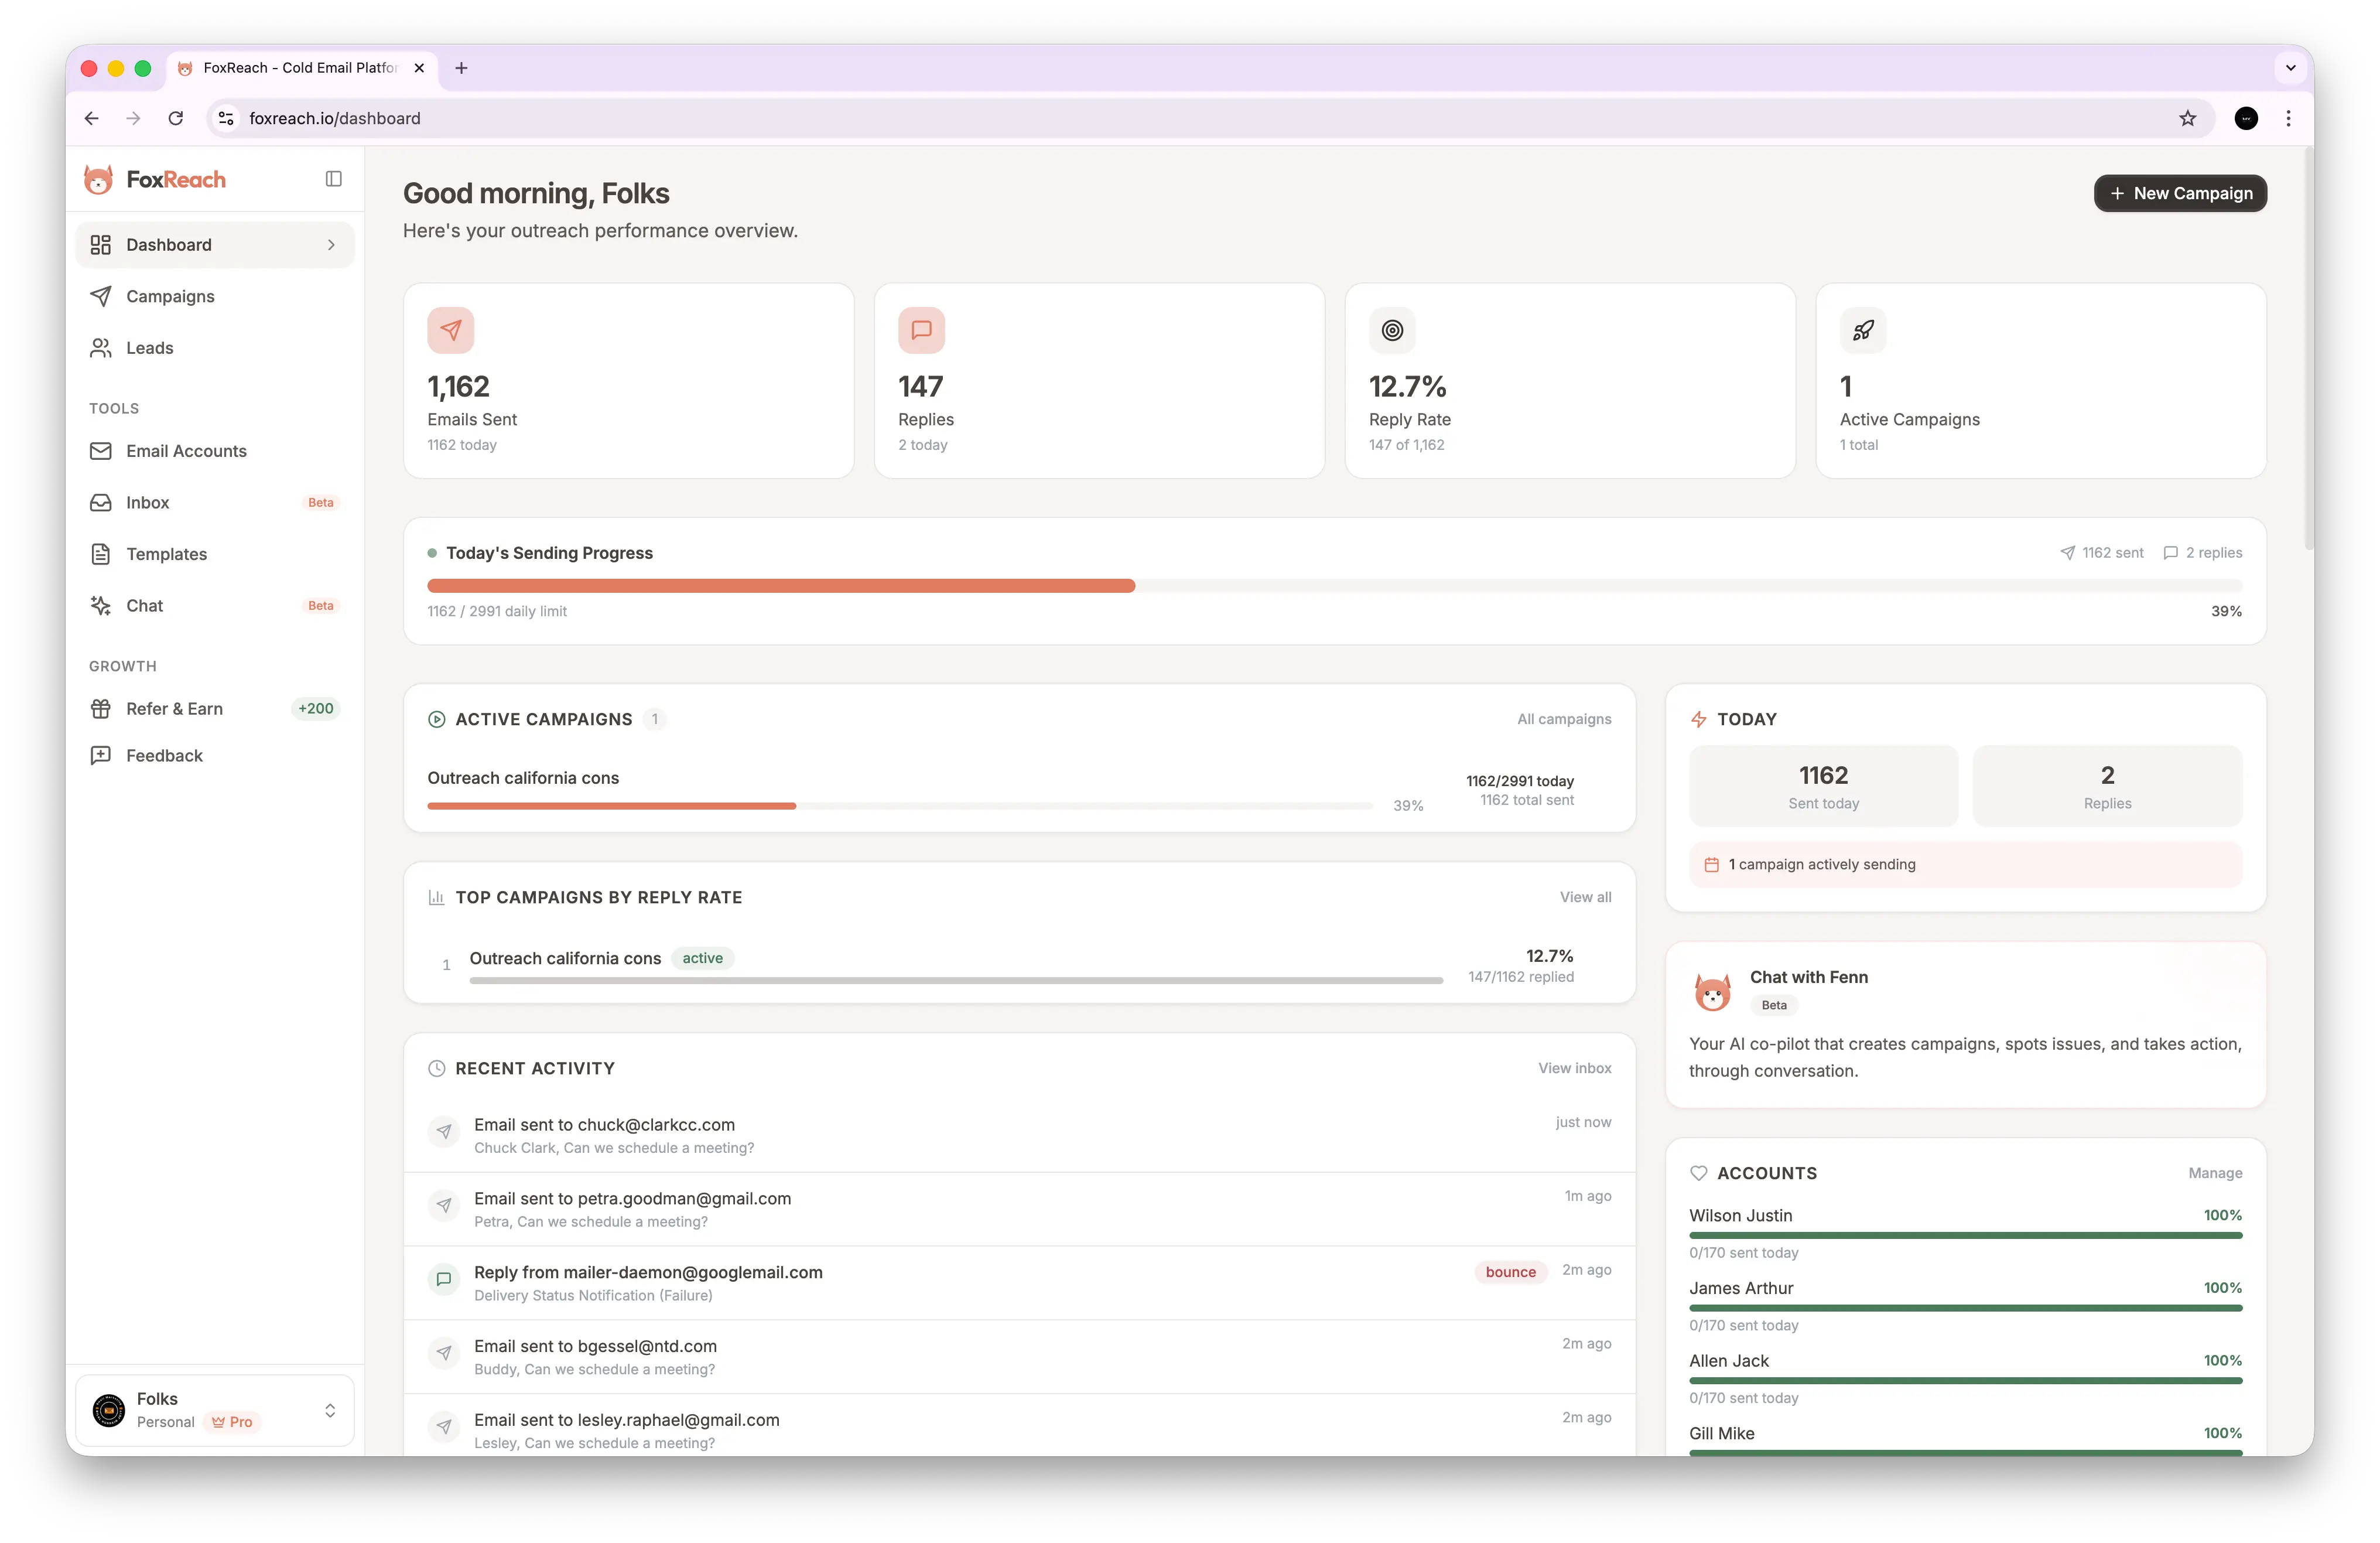Click the Reply Rate target icon

1392,330
